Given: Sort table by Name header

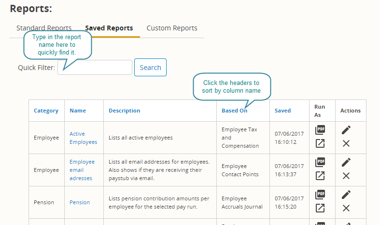Looking at the screenshot, I should click(x=78, y=111).
